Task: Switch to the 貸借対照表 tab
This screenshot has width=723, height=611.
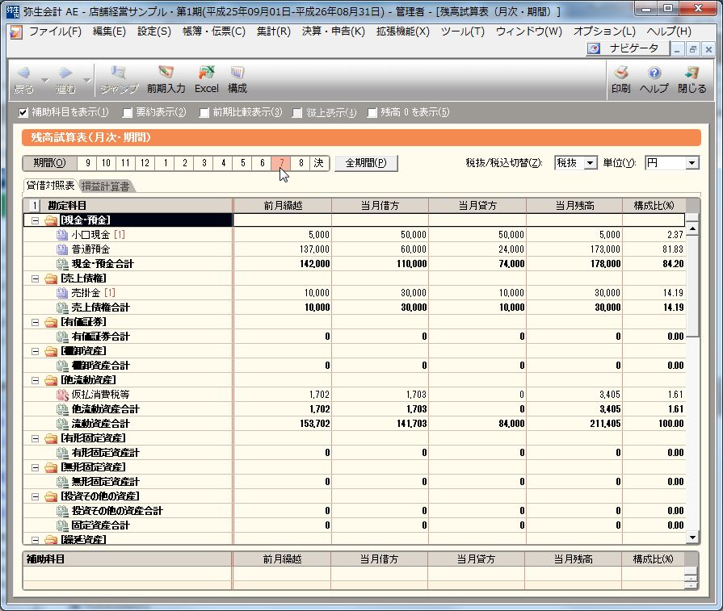Action: coord(50,186)
